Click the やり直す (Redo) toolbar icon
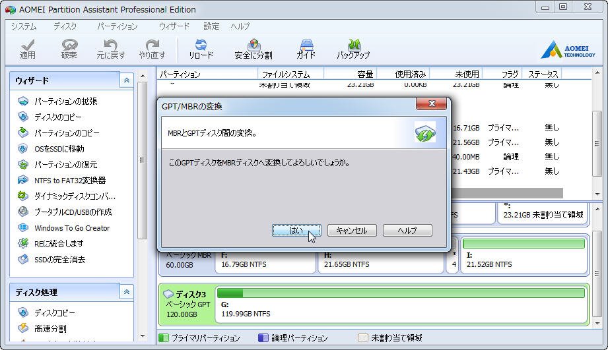 click(152, 49)
